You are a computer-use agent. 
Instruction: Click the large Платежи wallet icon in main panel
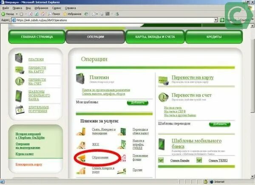click(x=80, y=79)
